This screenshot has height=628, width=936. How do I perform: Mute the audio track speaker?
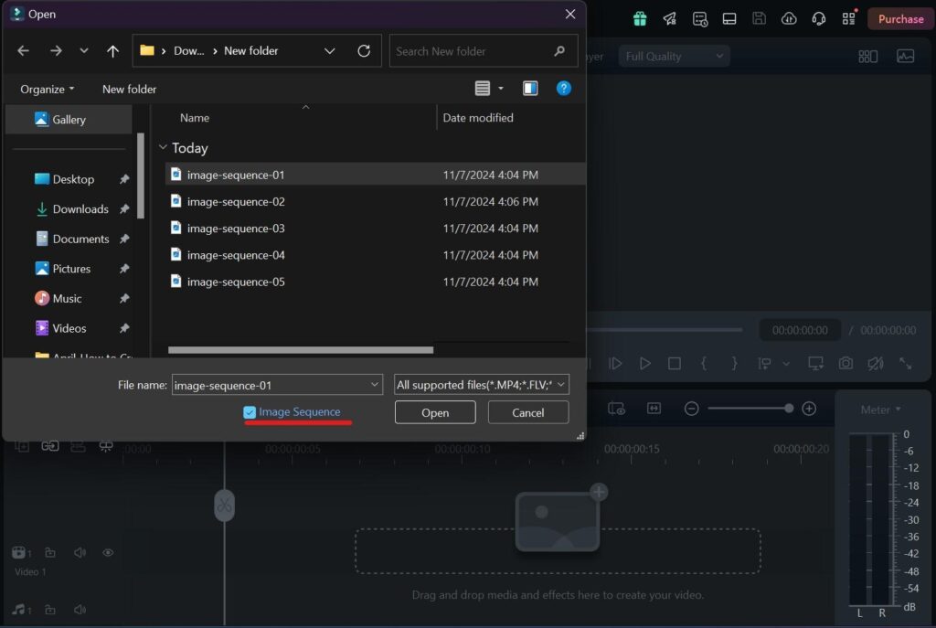[x=80, y=610]
